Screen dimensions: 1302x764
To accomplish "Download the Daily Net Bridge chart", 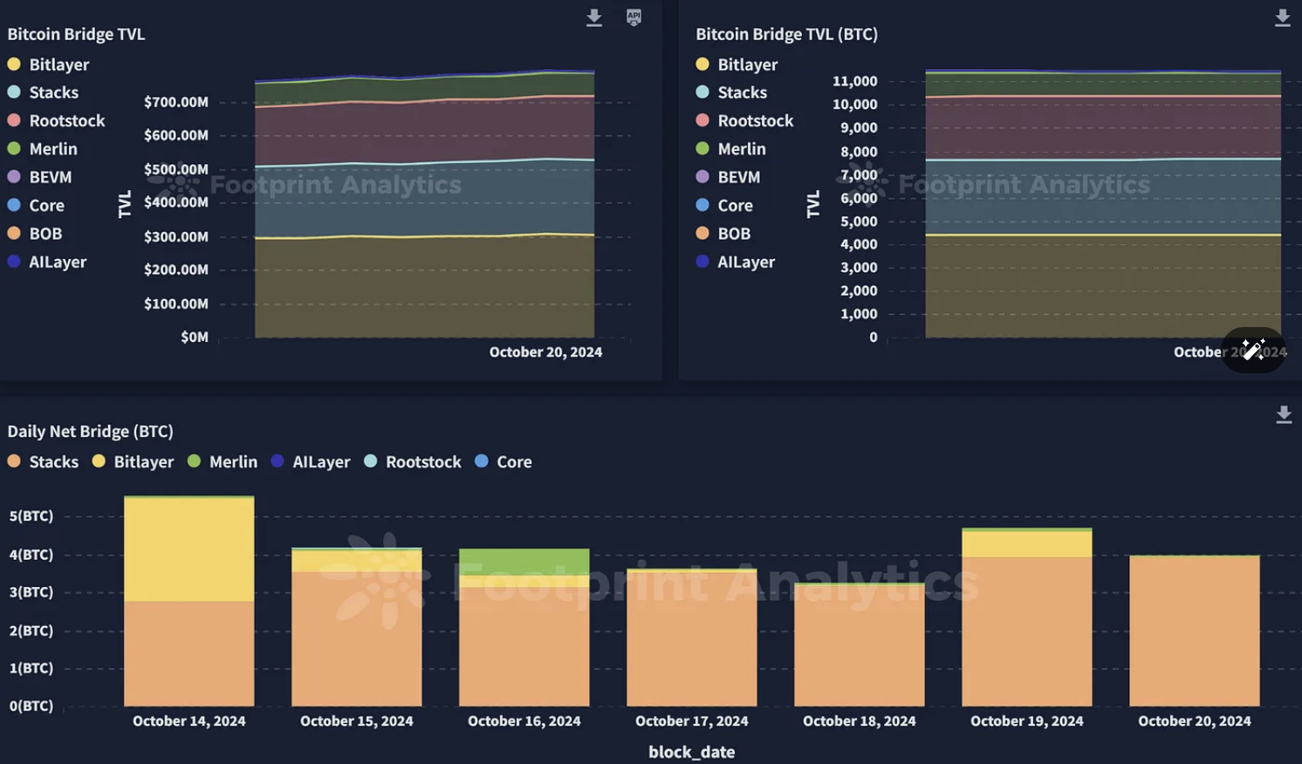I will pos(1284,415).
